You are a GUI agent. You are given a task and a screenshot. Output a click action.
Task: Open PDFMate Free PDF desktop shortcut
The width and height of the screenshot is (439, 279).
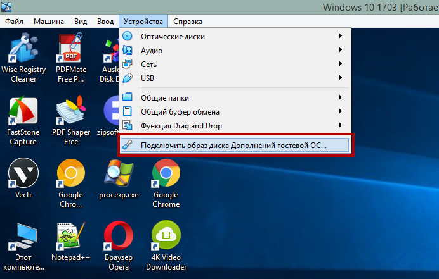(71, 58)
